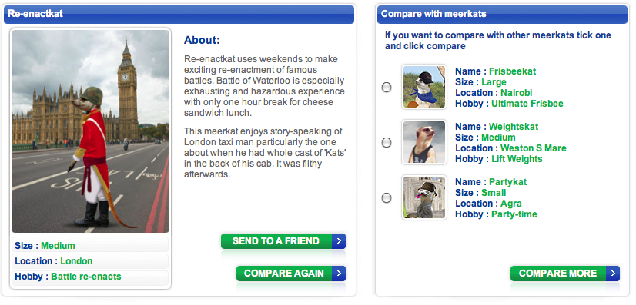Viewport: 636px width, 305px height.
Task: Click the Weightskat thumbnail image
Action: [x=424, y=142]
